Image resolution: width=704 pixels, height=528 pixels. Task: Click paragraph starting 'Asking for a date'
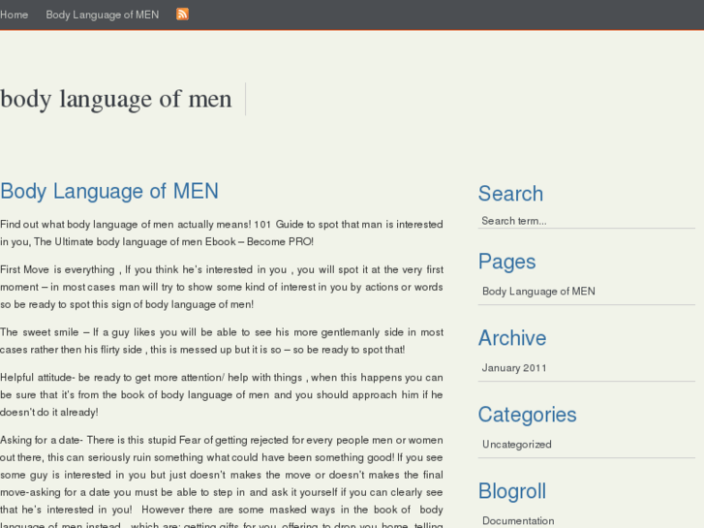[222, 481]
